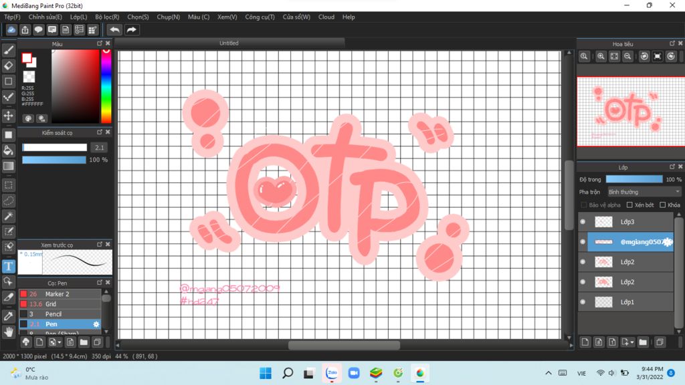Open the add-brush dropdown in brush panel
The width and height of the screenshot is (685, 385).
point(55,342)
